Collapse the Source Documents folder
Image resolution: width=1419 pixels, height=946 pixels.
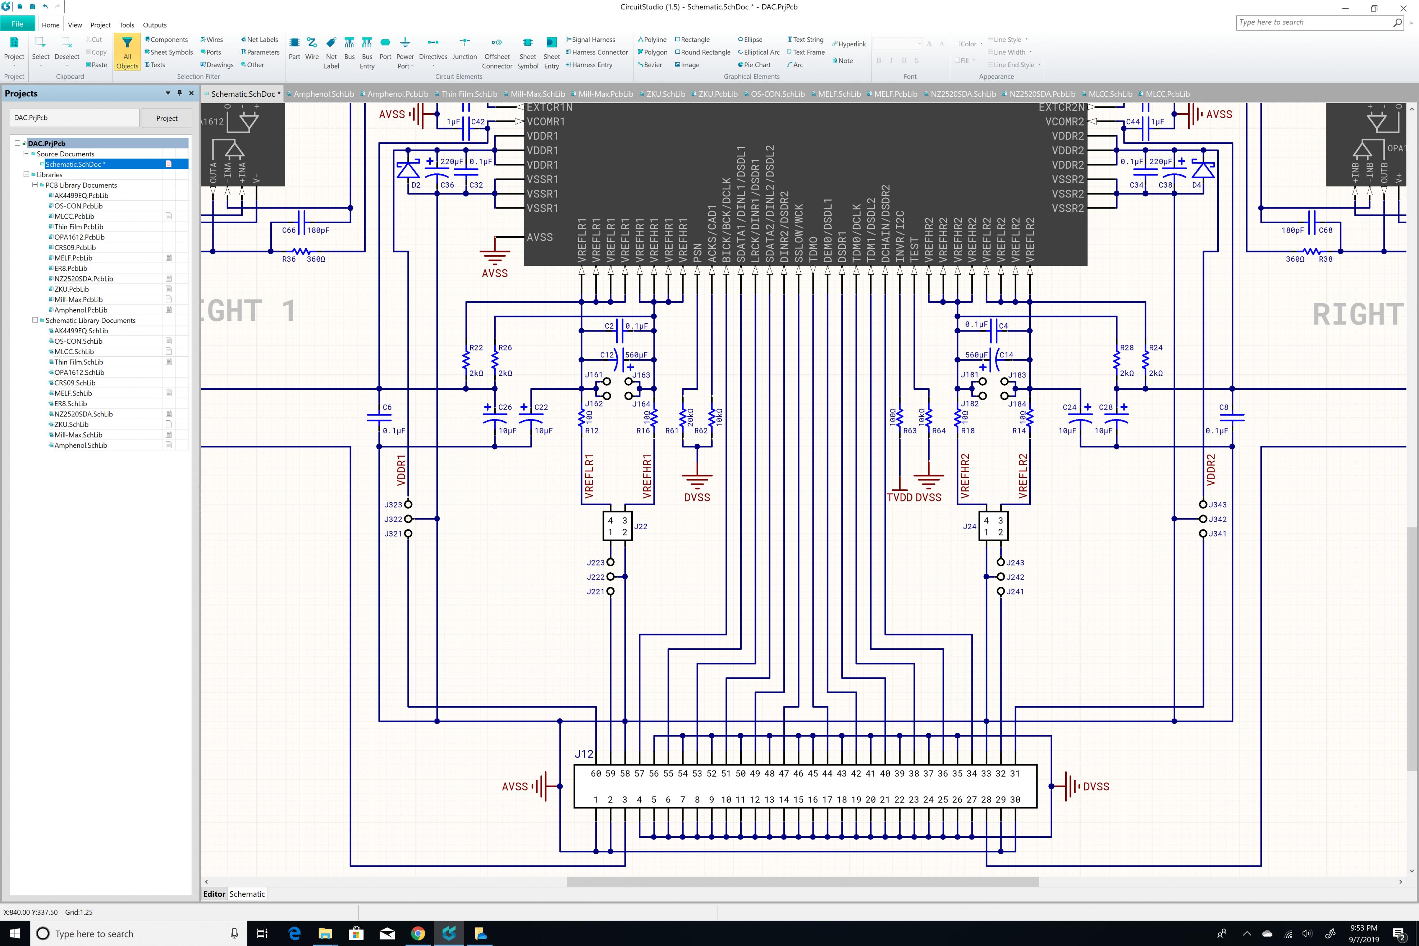click(x=26, y=153)
